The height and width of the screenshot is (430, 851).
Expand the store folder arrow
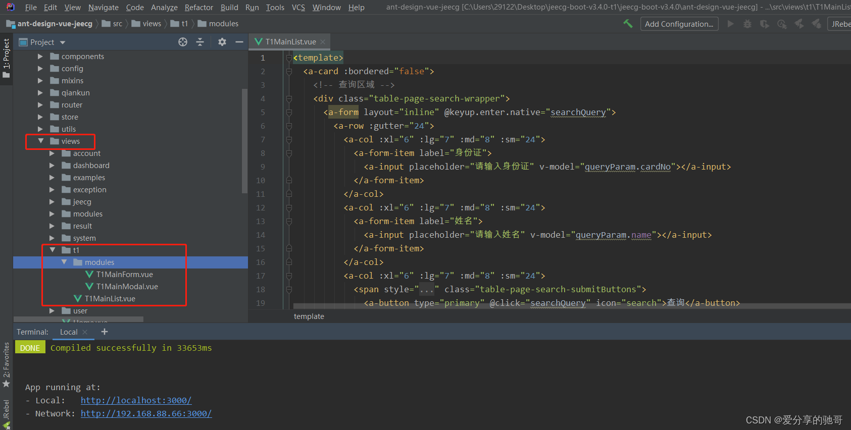click(40, 117)
